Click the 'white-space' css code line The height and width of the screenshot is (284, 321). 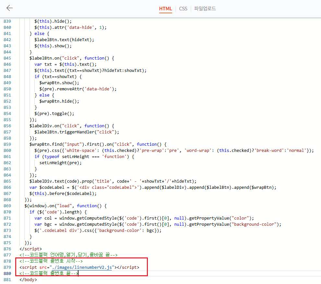click(174, 151)
